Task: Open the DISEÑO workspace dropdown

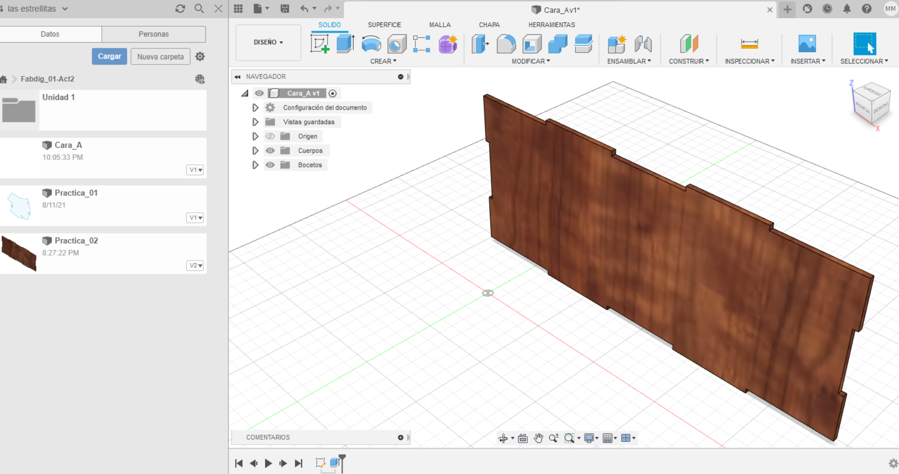Action: click(268, 42)
